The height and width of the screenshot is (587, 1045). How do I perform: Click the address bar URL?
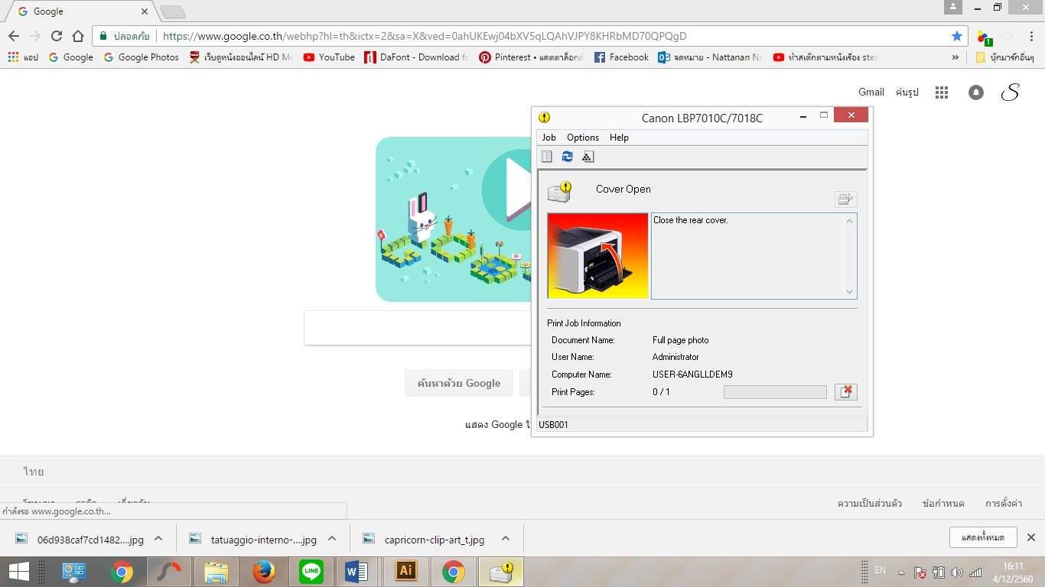pos(425,36)
